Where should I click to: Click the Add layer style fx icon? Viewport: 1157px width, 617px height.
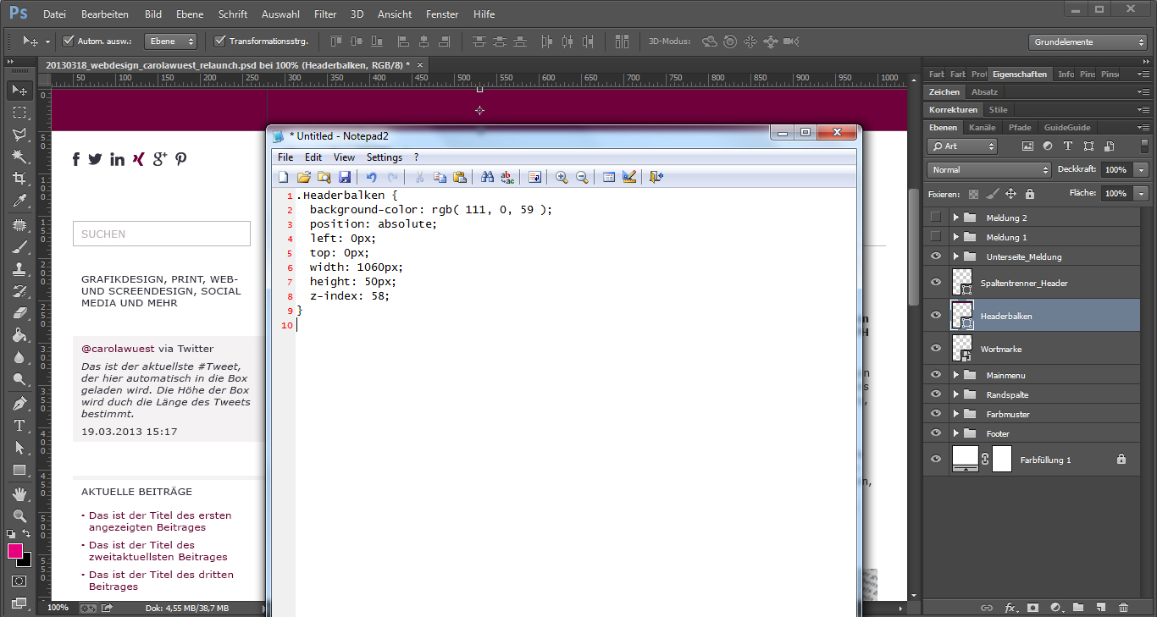[x=1010, y=608]
